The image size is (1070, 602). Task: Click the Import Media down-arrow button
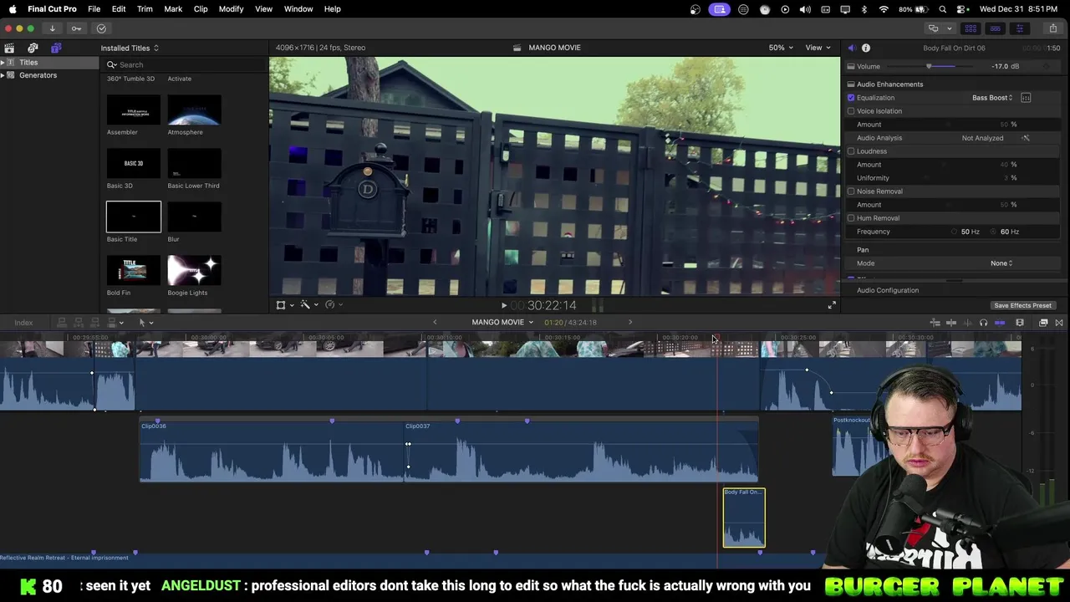52,28
